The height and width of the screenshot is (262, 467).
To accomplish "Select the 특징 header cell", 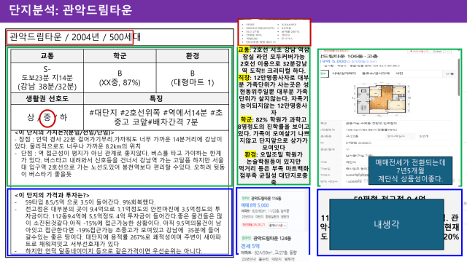I will coord(156,99).
